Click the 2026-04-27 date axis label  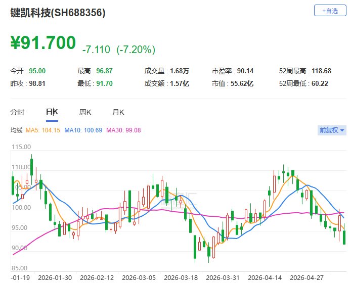click(307, 278)
